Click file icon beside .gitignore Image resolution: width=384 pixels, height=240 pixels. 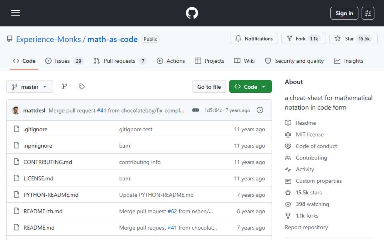16,129
